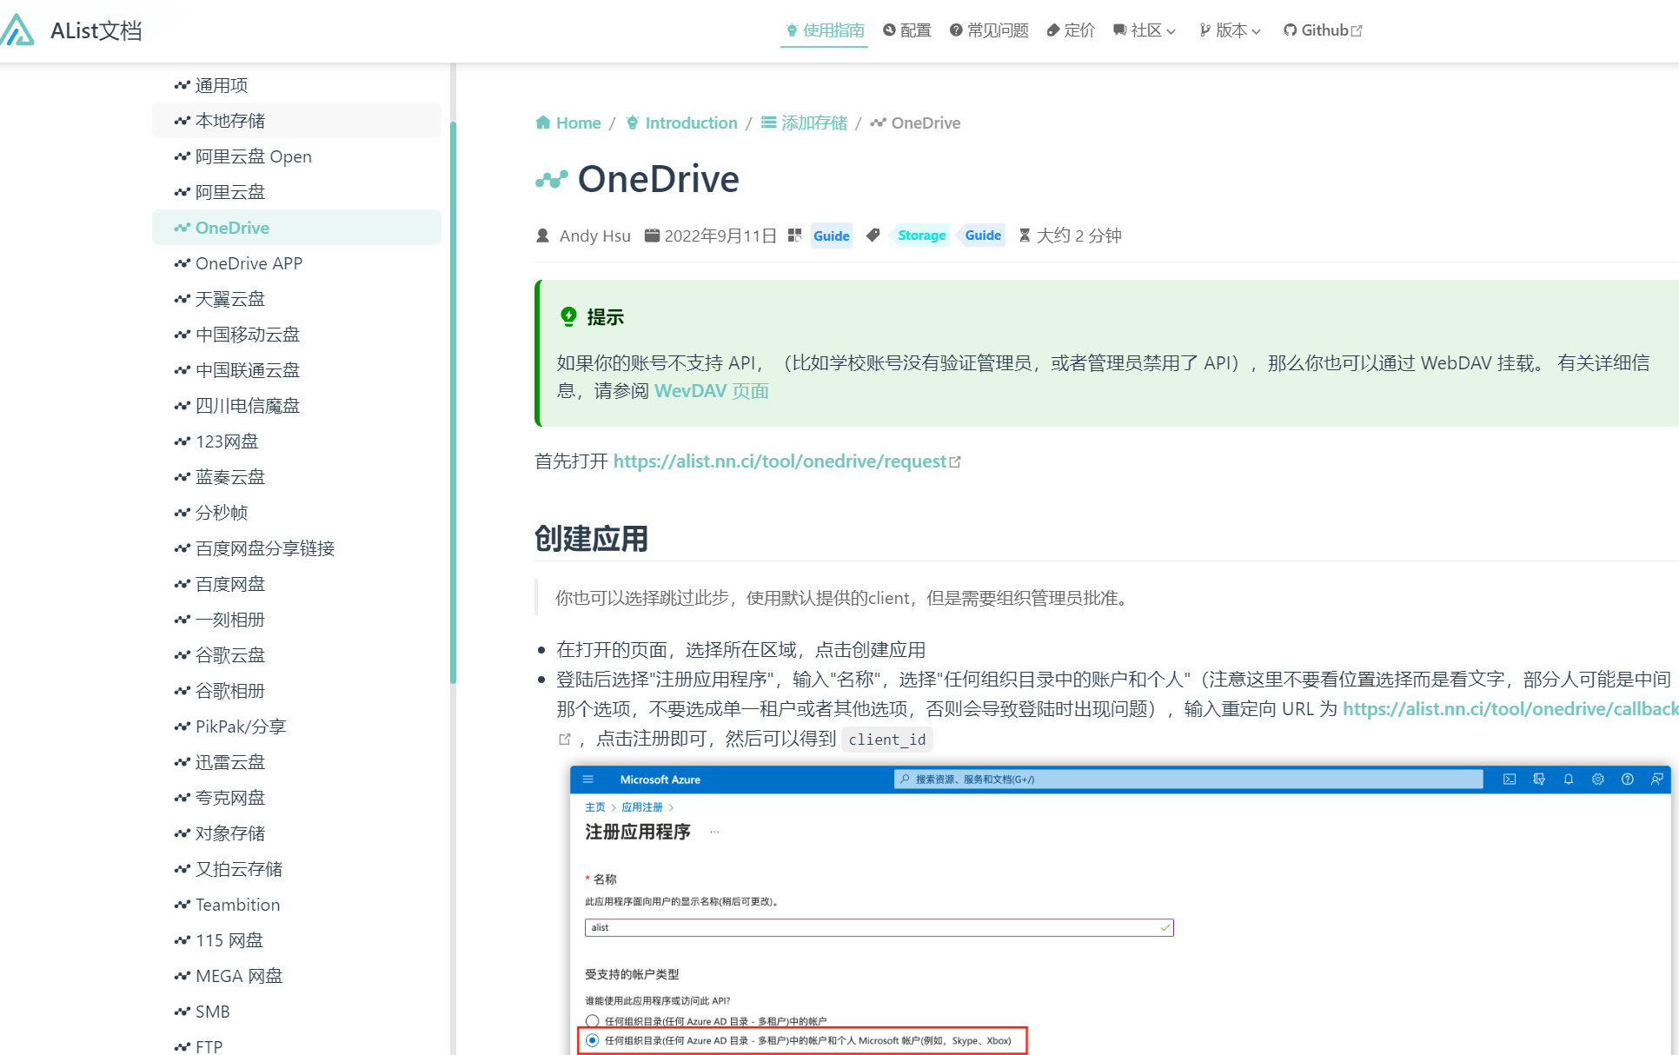Expand the 社区 dropdown menu
The height and width of the screenshot is (1055, 1679).
click(x=1145, y=30)
